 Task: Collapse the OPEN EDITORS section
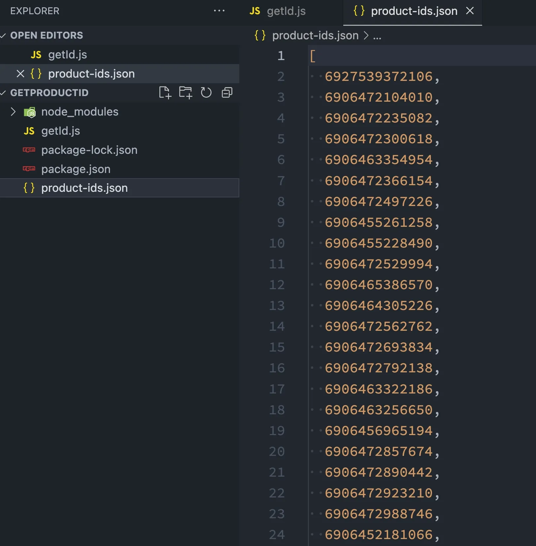point(3,35)
